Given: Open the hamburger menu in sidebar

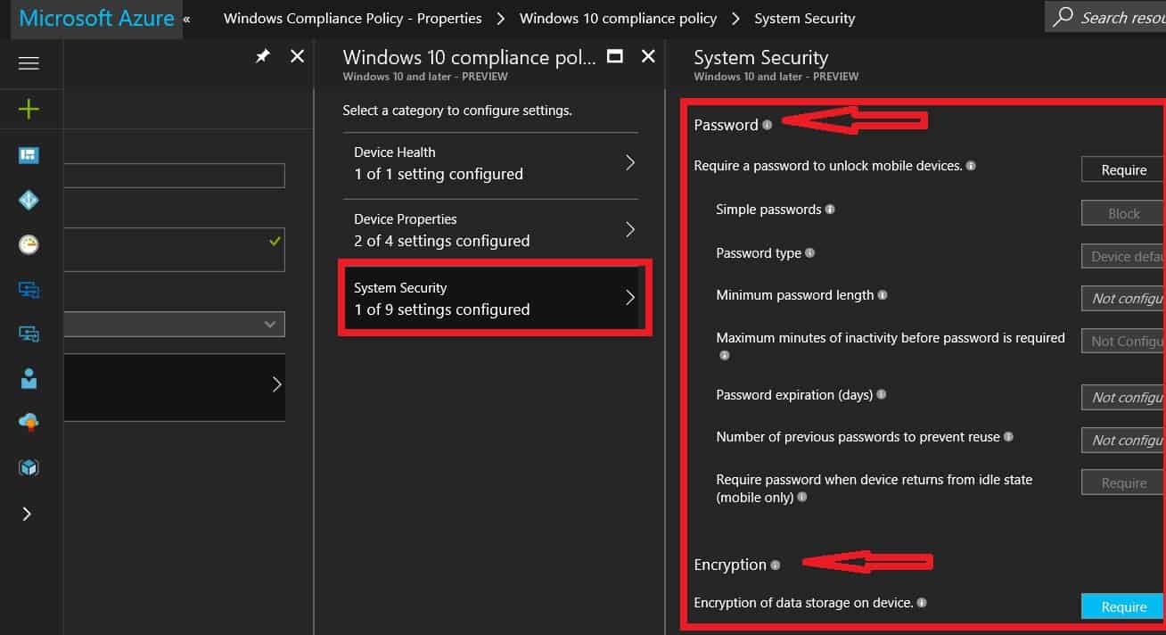Looking at the screenshot, I should coord(29,63).
